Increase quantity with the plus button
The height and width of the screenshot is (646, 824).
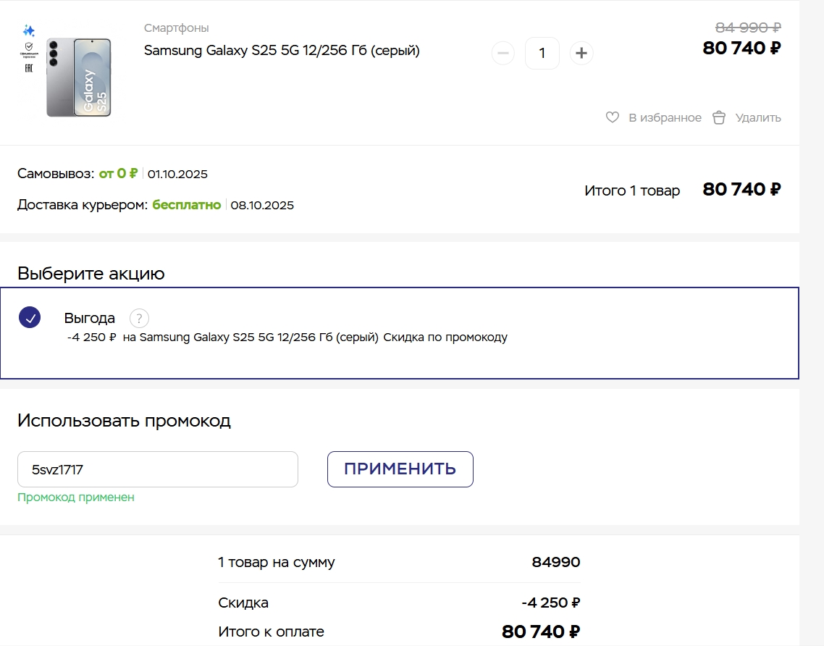coord(581,53)
